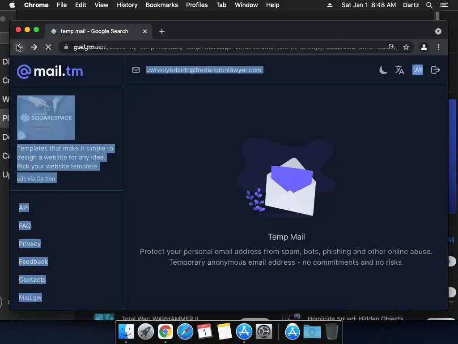Viewport: 458px width, 344px height.
Task: Open the first App Store Dock icon
Action: click(244, 332)
